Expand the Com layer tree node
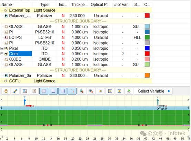Screen dimensions: 191x141 pos(2,54)
